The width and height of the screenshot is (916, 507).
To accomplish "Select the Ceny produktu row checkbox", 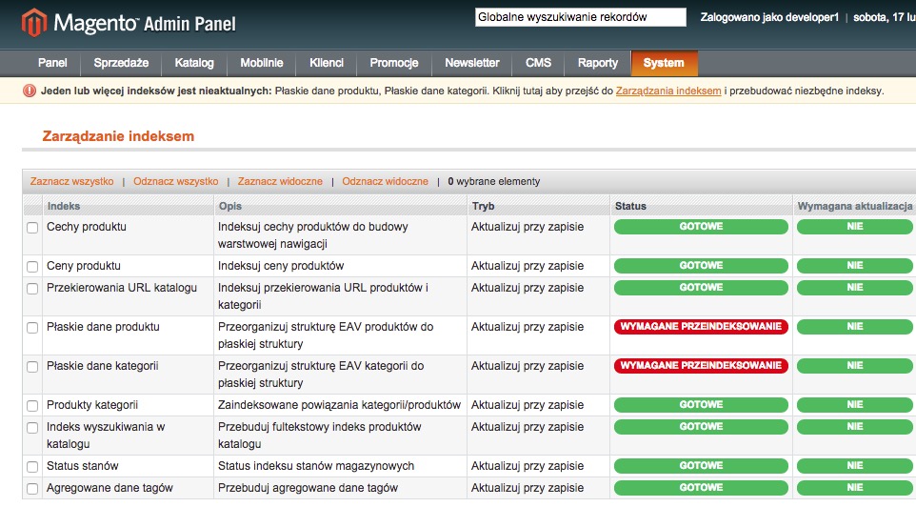I will (x=32, y=267).
